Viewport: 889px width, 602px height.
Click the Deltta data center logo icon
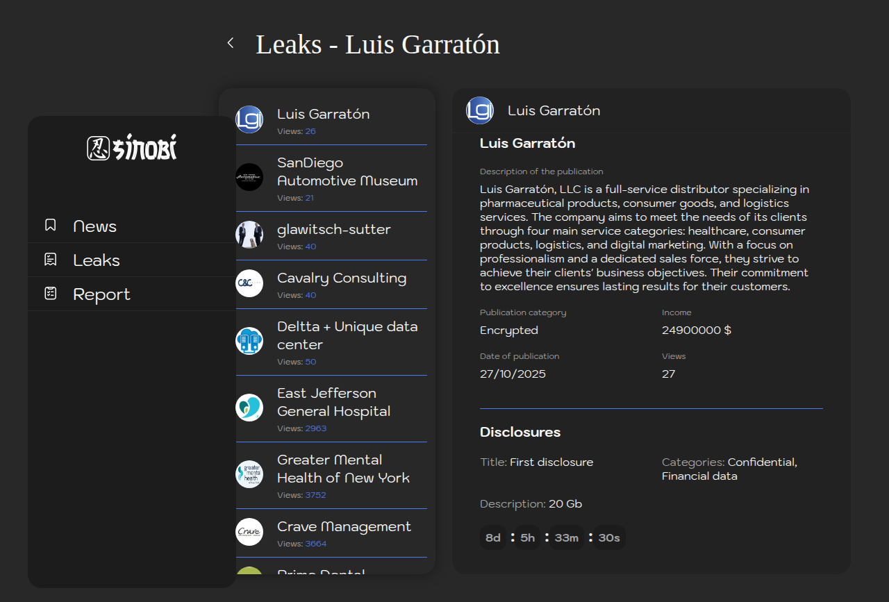(x=249, y=341)
